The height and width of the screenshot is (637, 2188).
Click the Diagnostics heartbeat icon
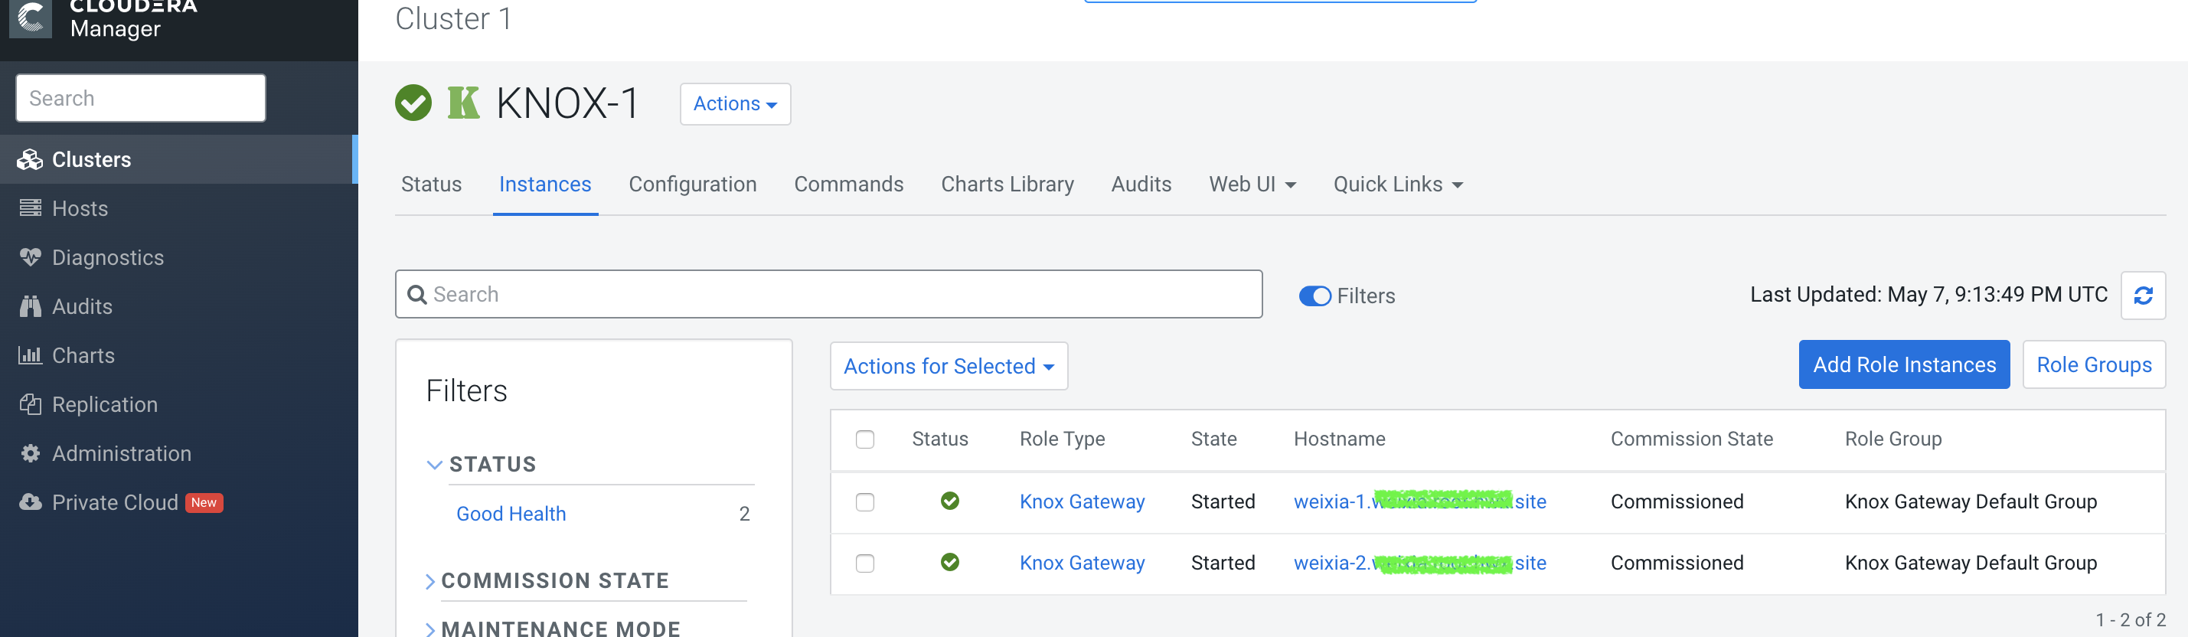click(31, 257)
